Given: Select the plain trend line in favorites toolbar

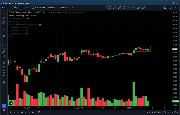Looking at the screenshot, I should [119, 8].
